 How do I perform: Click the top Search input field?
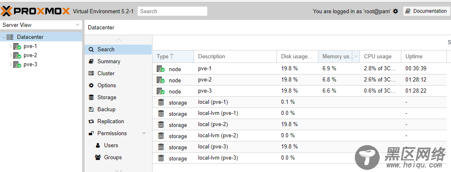(x=172, y=11)
